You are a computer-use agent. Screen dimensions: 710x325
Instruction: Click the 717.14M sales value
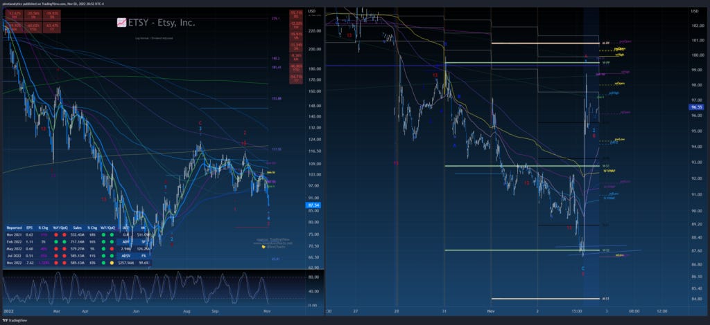coord(78,241)
